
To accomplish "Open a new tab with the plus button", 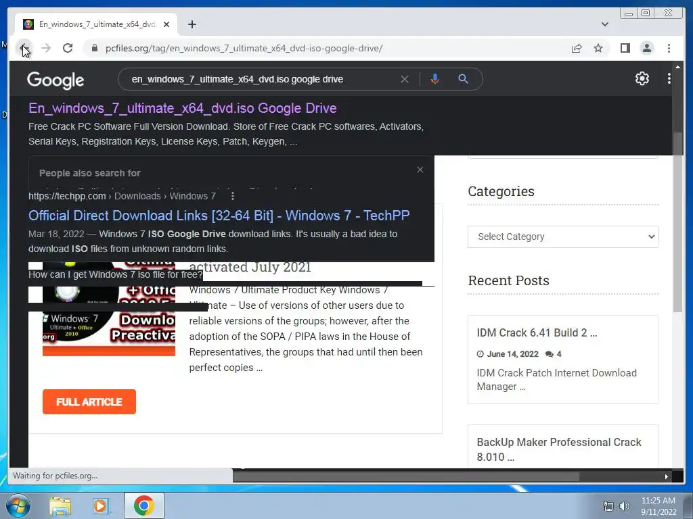I will (x=192, y=24).
